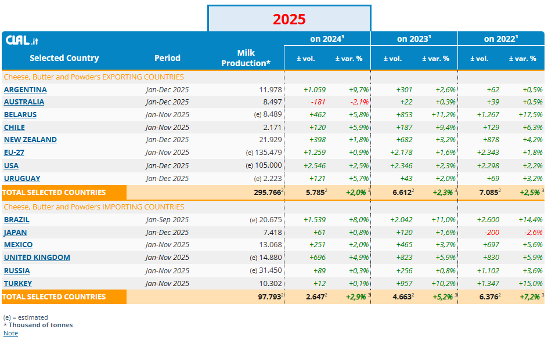Screen dimensions: 548x340
Task: Click the Note link below the table
Action: 10,333
